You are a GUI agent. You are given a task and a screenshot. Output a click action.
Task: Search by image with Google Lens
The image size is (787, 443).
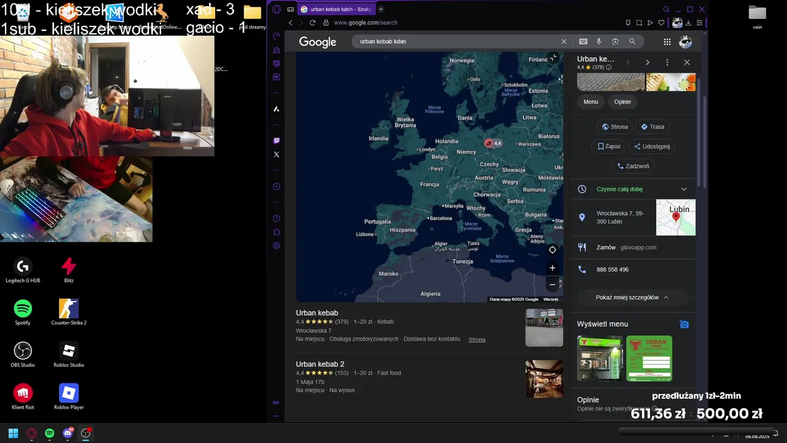tap(615, 41)
